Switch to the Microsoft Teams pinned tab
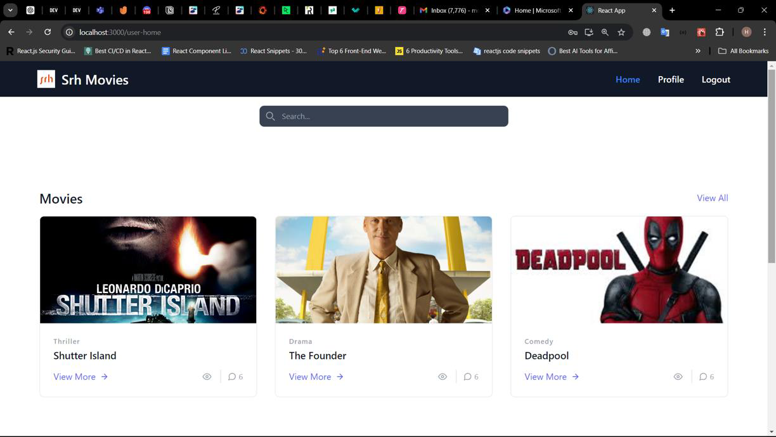This screenshot has height=437, width=776. point(100,10)
